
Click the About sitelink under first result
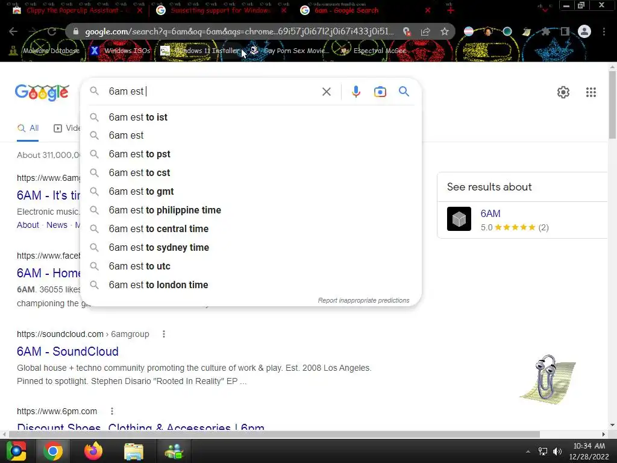(x=28, y=225)
